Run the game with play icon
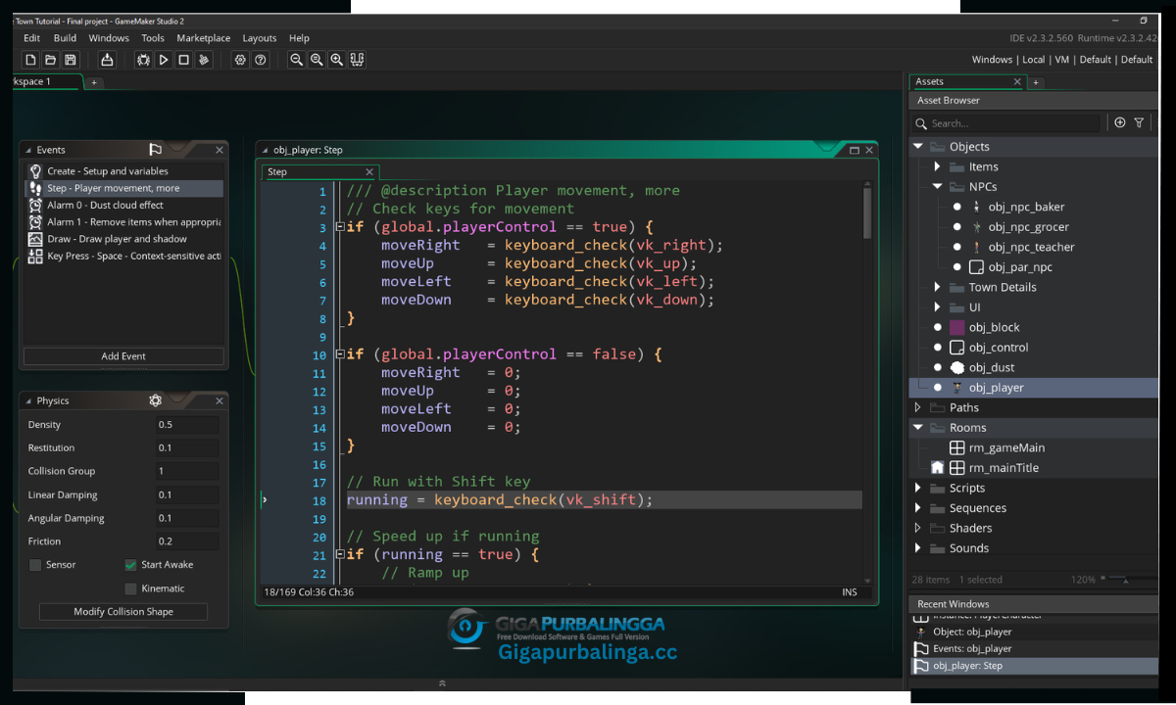1176x705 pixels. (x=164, y=60)
